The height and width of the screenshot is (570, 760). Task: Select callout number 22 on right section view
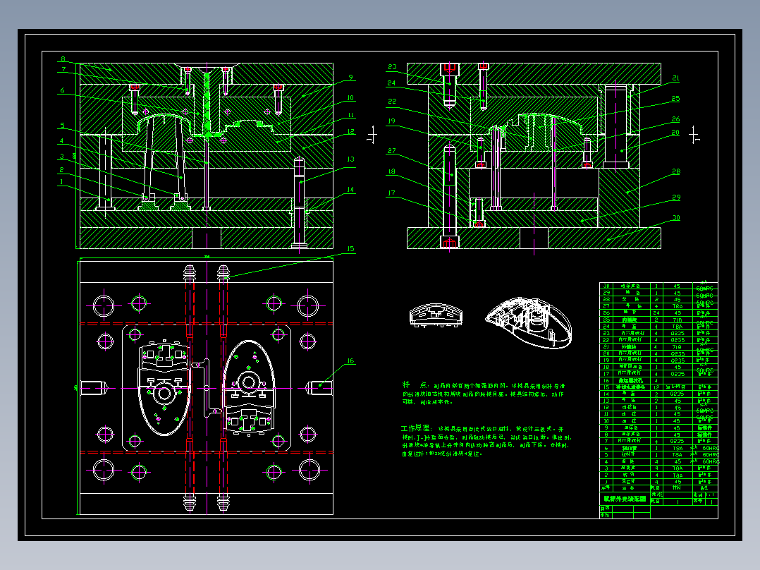[392, 102]
